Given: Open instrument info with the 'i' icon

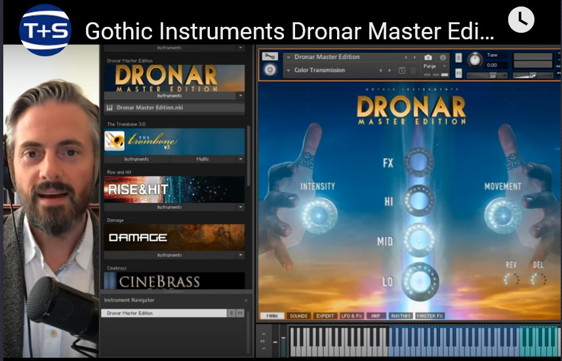Looking at the screenshot, I should point(443,57).
